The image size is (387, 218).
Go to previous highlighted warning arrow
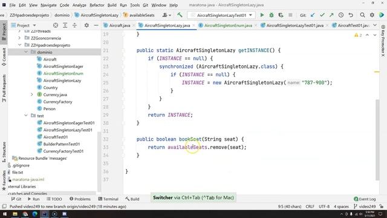point(367,35)
